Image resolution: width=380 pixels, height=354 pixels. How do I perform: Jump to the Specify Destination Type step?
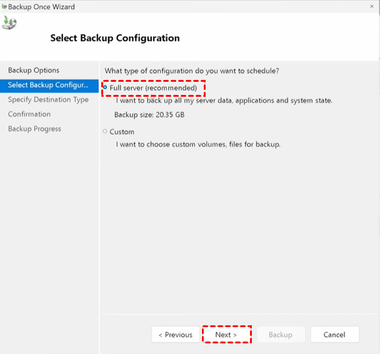[48, 99]
